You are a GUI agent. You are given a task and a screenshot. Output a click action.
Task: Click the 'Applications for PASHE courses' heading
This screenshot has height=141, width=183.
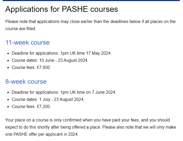pos(62,9)
